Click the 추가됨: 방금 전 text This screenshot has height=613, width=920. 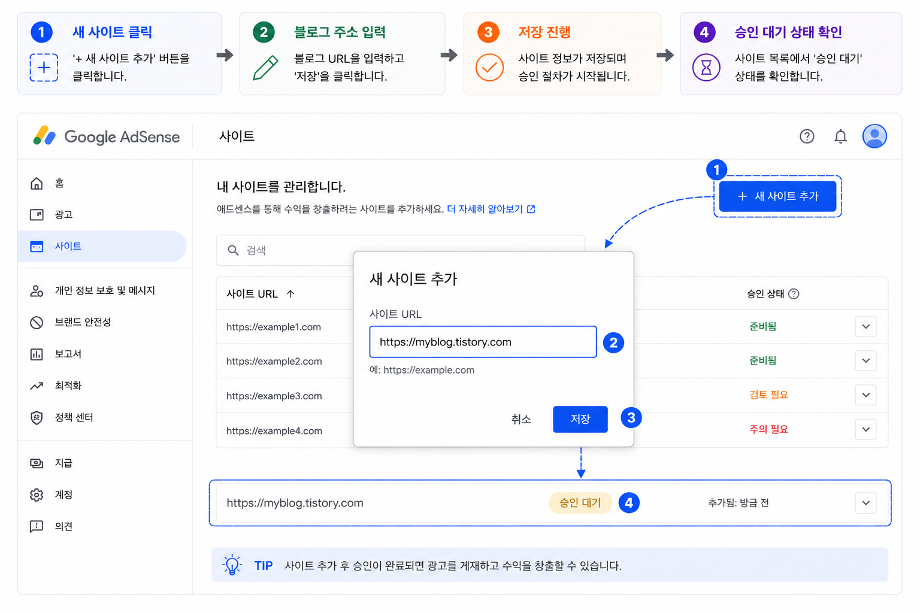[739, 503]
